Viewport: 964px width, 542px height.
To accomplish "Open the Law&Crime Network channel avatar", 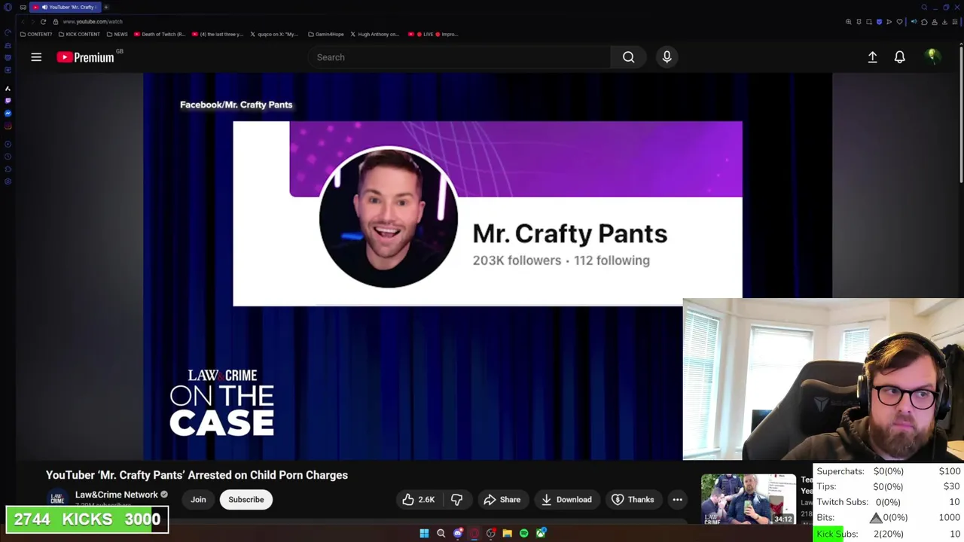I will [57, 499].
